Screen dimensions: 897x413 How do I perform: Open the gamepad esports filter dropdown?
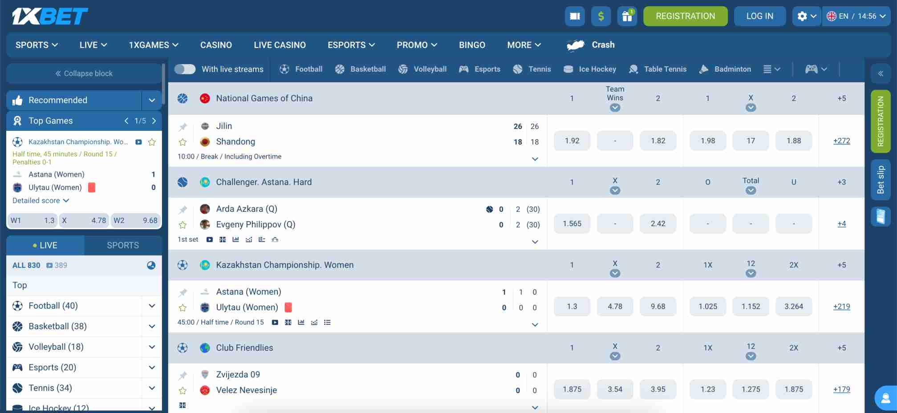[816, 69]
